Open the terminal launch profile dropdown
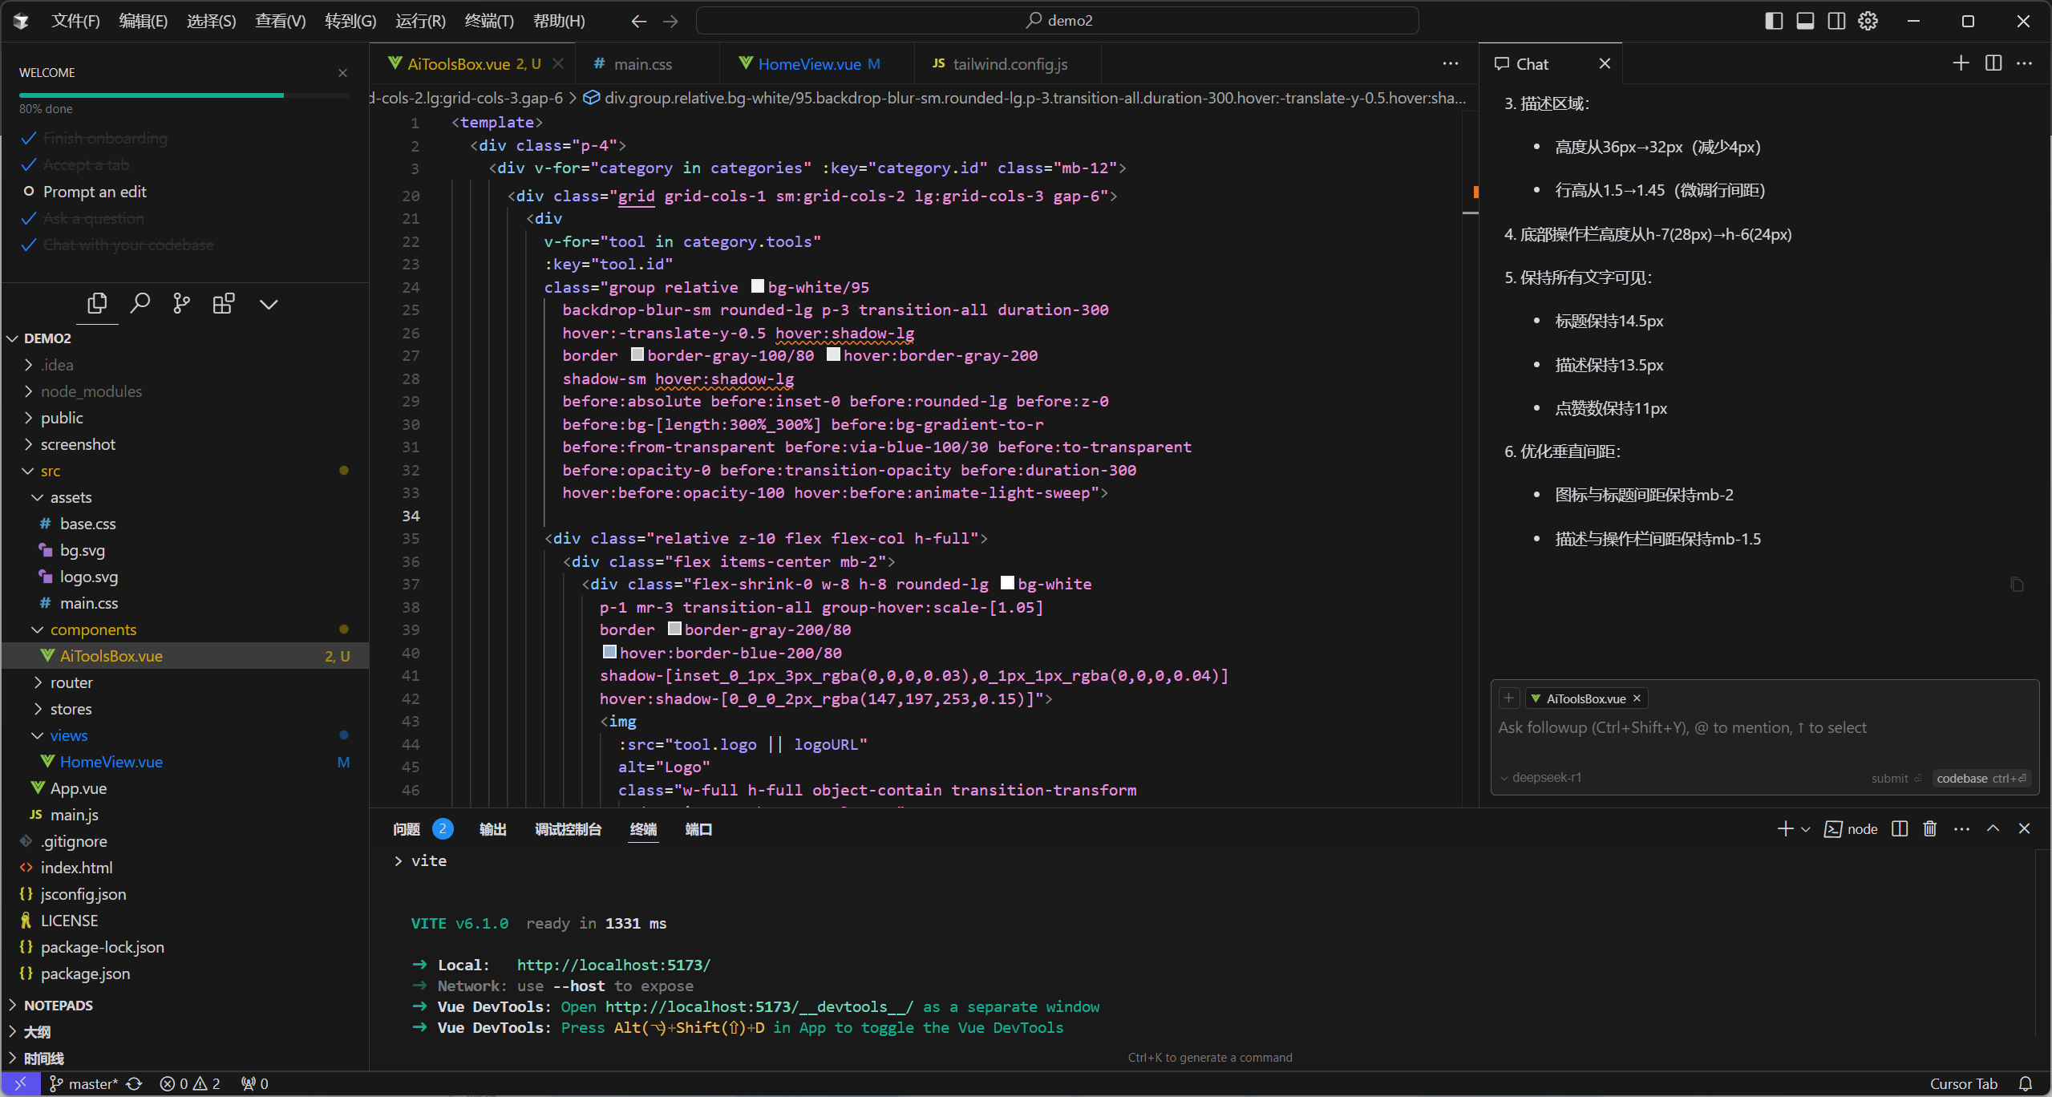This screenshot has width=2052, height=1097. (1806, 829)
